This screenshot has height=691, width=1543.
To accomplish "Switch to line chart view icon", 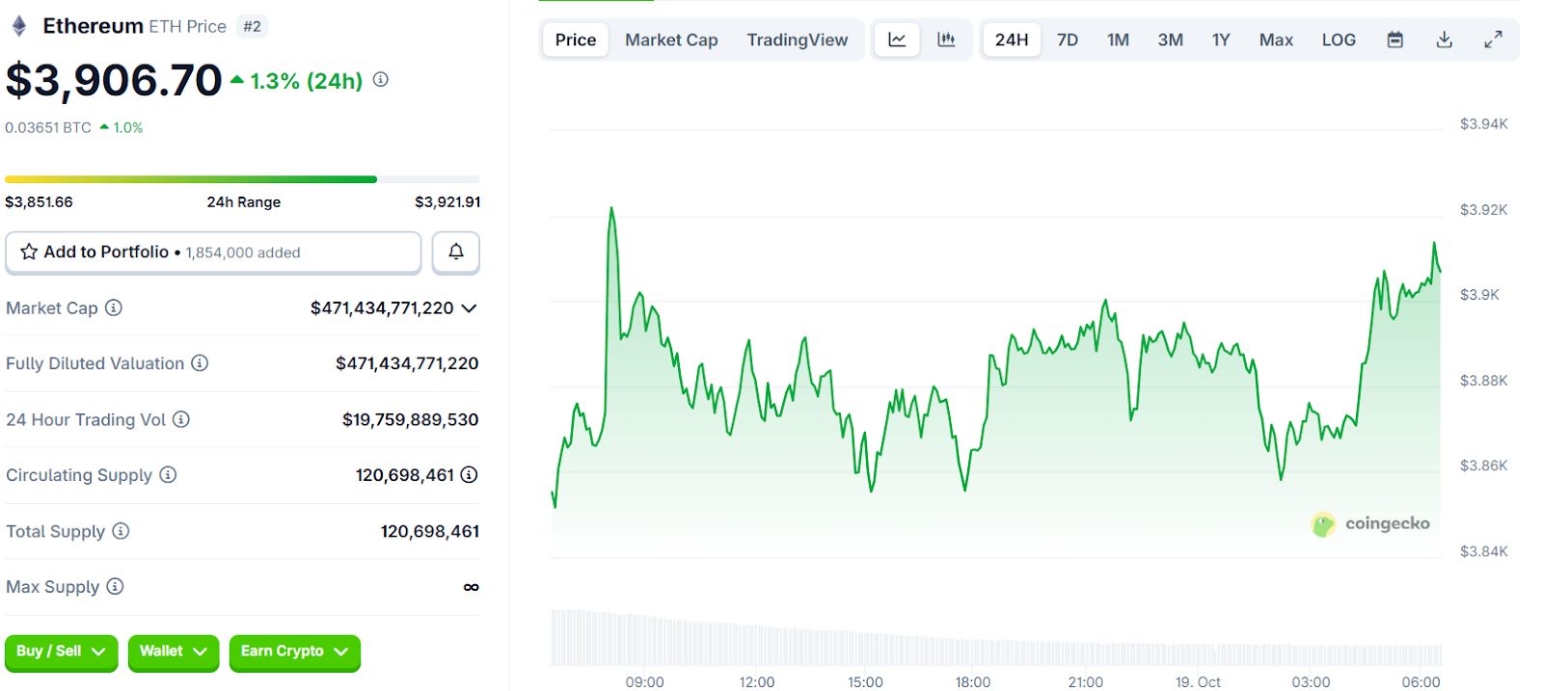I will [x=897, y=40].
